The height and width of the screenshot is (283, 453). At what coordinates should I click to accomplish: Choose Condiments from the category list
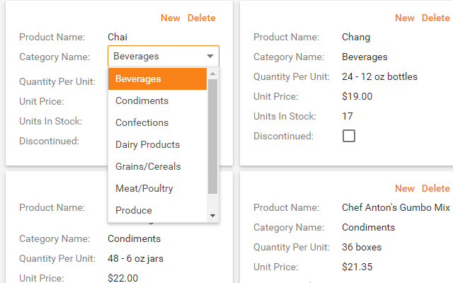pyautogui.click(x=157, y=100)
